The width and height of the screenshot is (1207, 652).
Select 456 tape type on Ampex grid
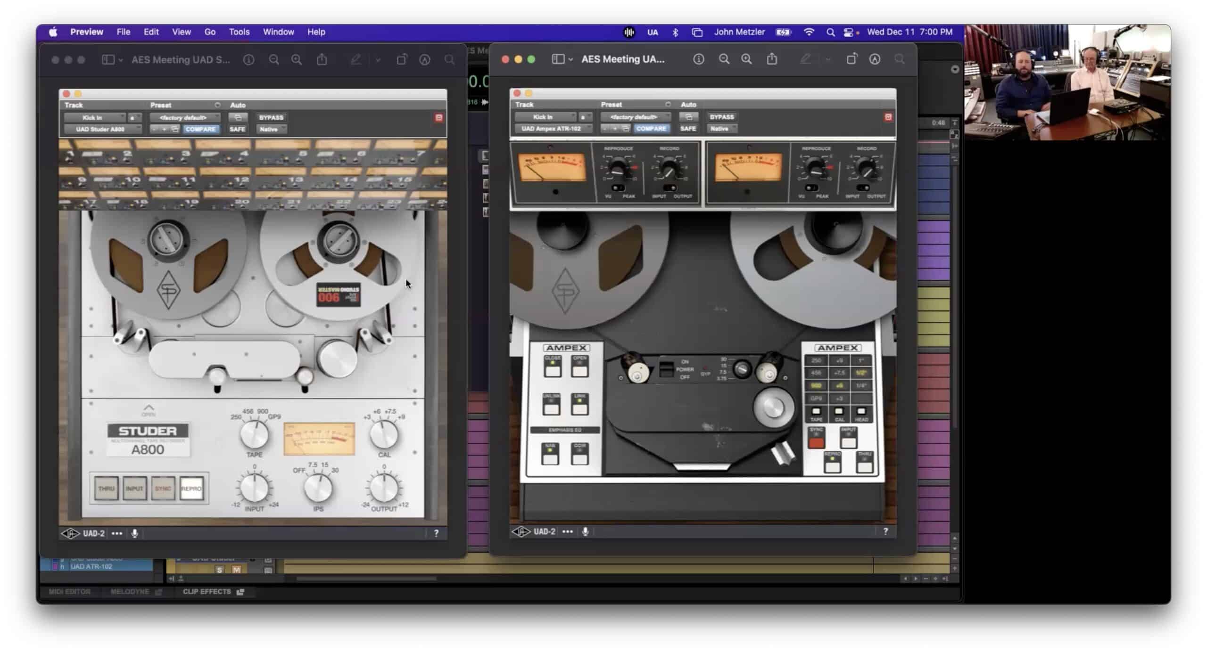pos(816,373)
